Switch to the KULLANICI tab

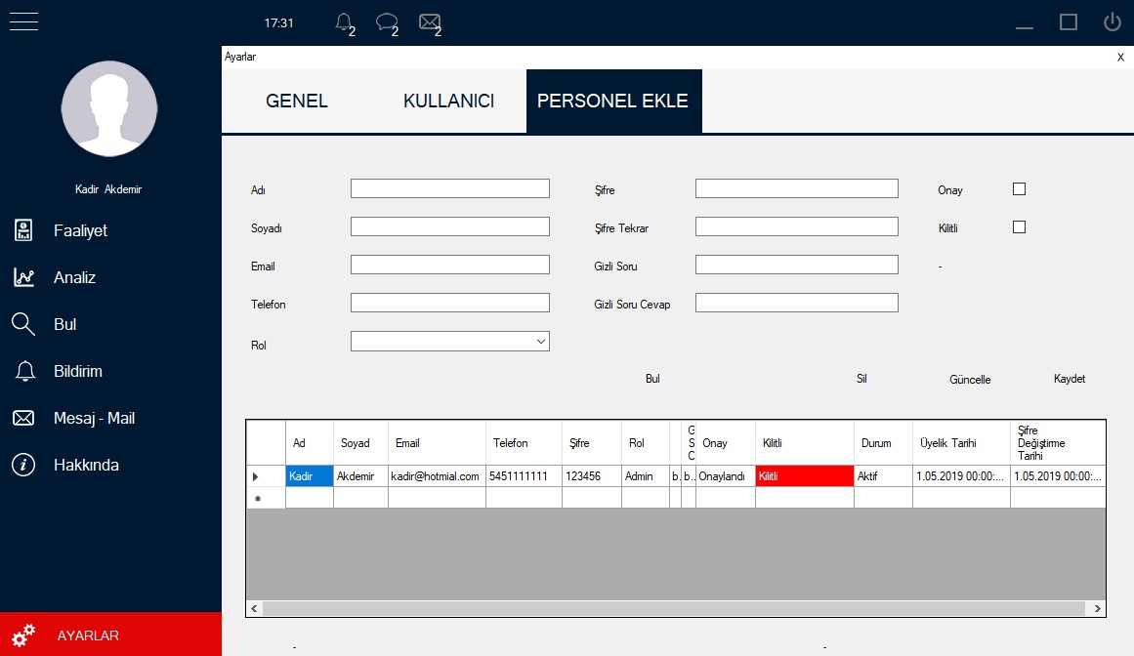(x=448, y=102)
